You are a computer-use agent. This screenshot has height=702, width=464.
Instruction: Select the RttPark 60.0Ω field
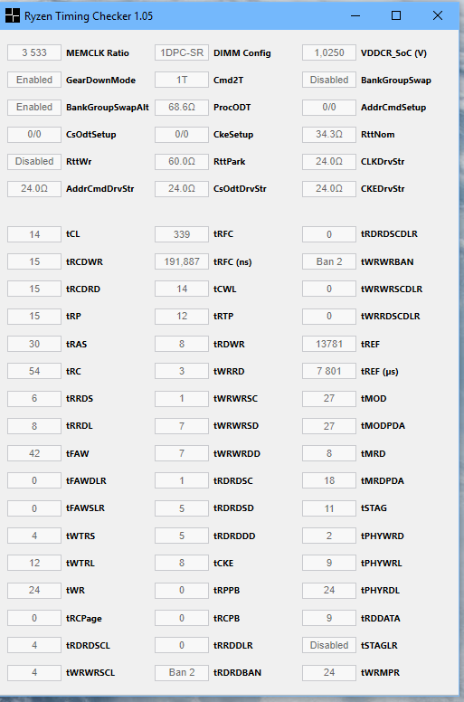click(182, 161)
